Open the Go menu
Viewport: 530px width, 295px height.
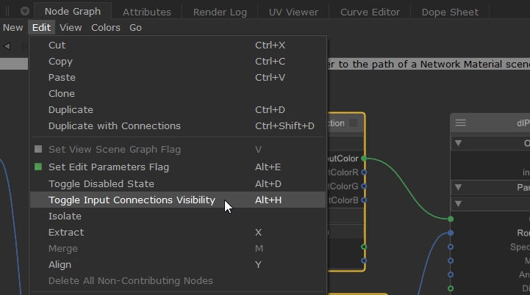[135, 27]
